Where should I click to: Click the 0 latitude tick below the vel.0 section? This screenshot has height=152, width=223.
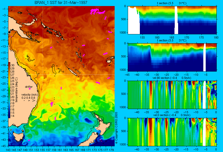[x=216, y=149]
